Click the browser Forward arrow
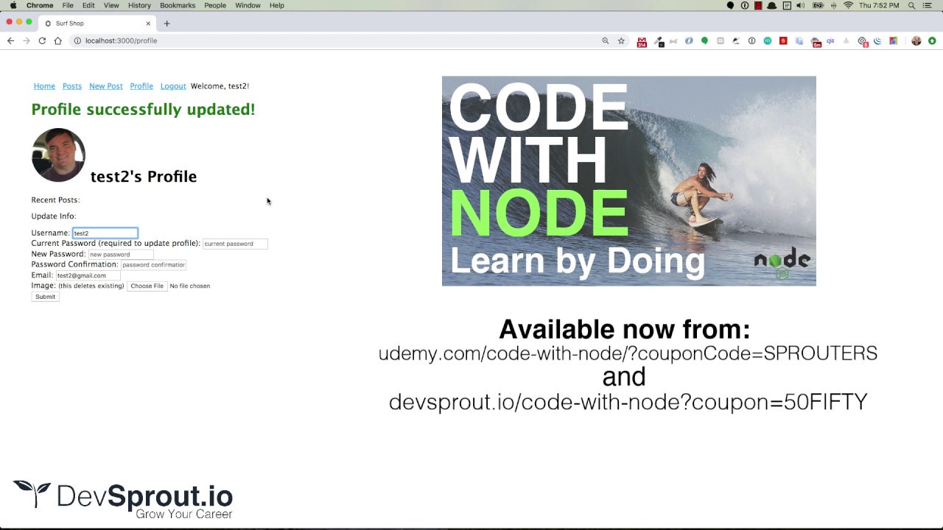943x530 pixels. (27, 40)
